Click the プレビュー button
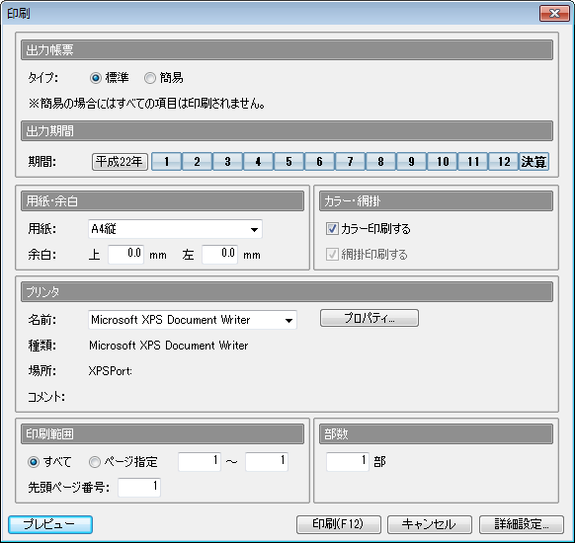The width and height of the screenshot is (575, 543). (50, 524)
